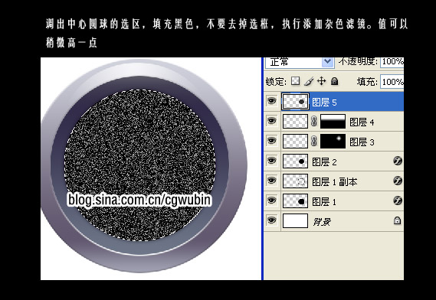This screenshot has width=436, height=300.
Task: Toggle visibility of the 图层 3 layer
Action: (x=272, y=141)
